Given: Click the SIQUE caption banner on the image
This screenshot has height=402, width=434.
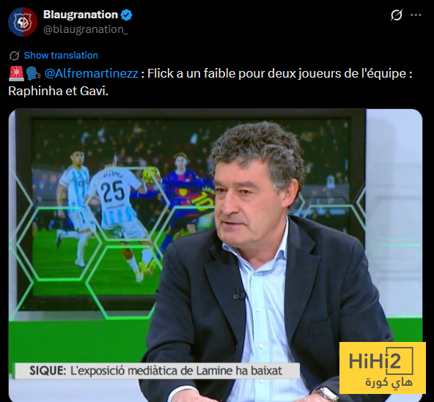Looking at the screenshot, I should pyautogui.click(x=157, y=371).
